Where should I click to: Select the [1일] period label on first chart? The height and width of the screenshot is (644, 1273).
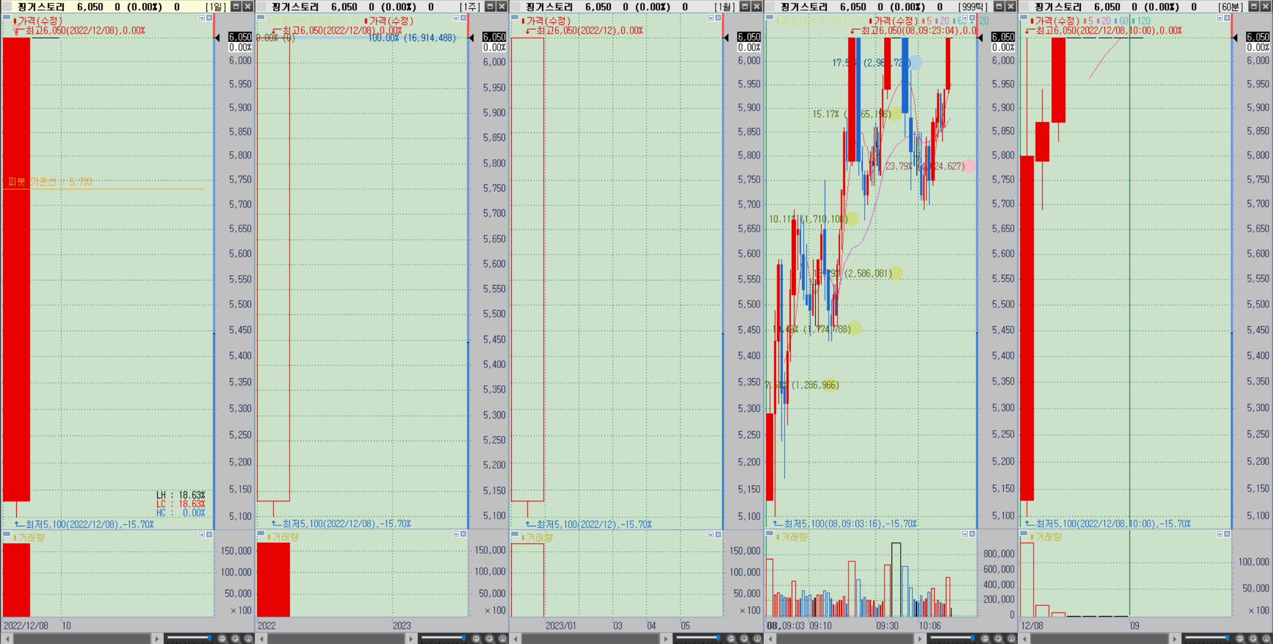[x=216, y=7]
